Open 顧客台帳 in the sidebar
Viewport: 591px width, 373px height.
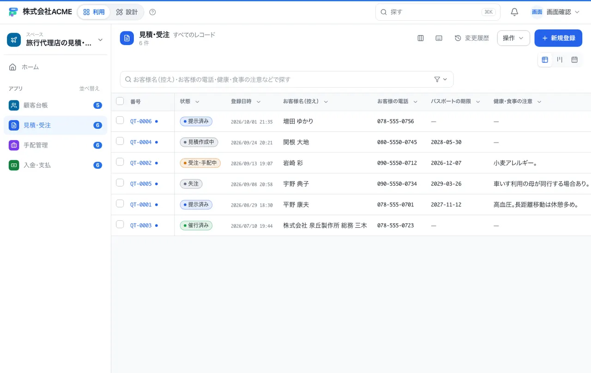pyautogui.click(x=55, y=105)
